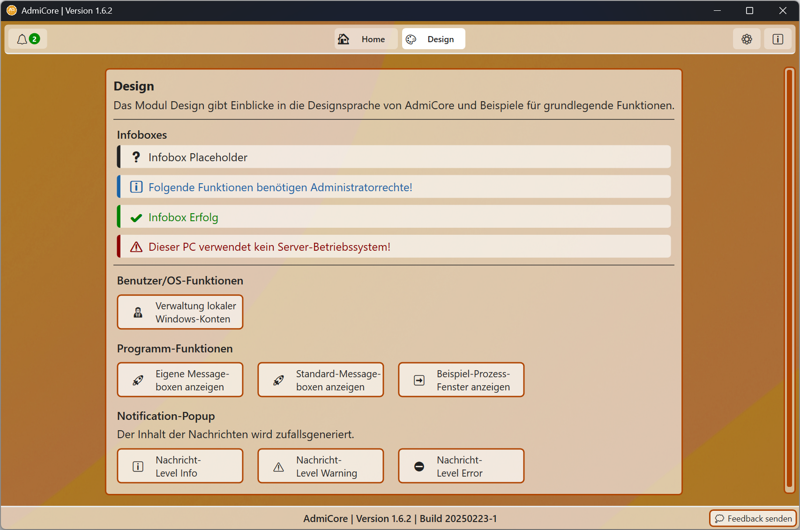Click the 'Folgende Funktionen benötigen Administratorrechte!' text
800x530 pixels.
coord(280,187)
